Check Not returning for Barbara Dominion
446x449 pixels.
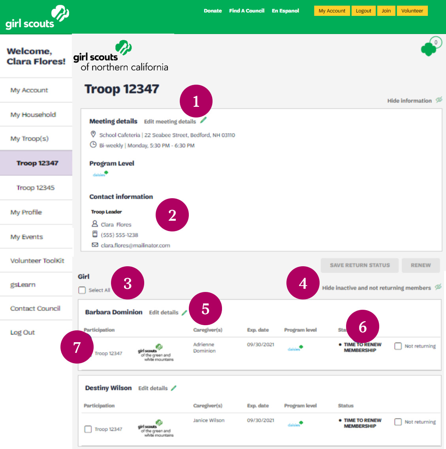pyautogui.click(x=398, y=346)
